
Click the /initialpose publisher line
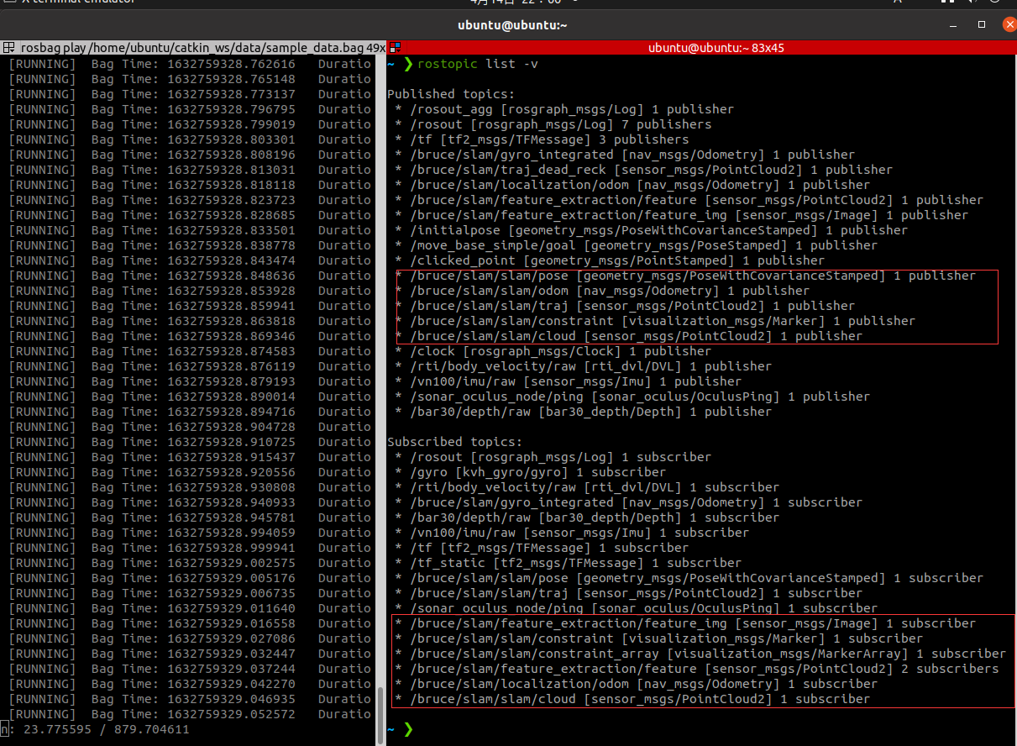point(651,230)
